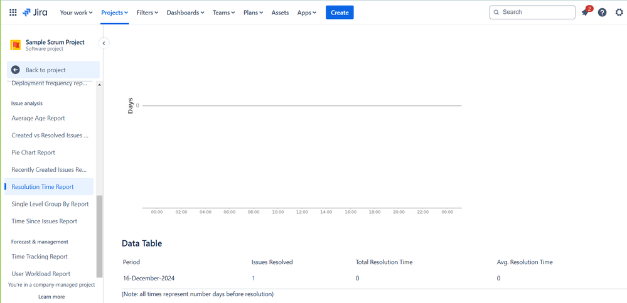Click the 16-December-2024 period cell
Image resolution: width=627 pixels, height=303 pixels.
pyautogui.click(x=149, y=278)
